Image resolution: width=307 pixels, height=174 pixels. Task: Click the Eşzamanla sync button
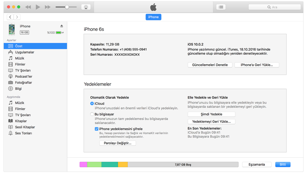click(x=257, y=164)
